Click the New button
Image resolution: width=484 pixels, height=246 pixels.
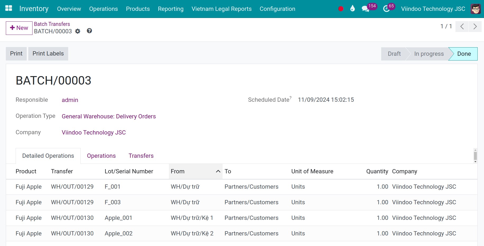tap(19, 28)
